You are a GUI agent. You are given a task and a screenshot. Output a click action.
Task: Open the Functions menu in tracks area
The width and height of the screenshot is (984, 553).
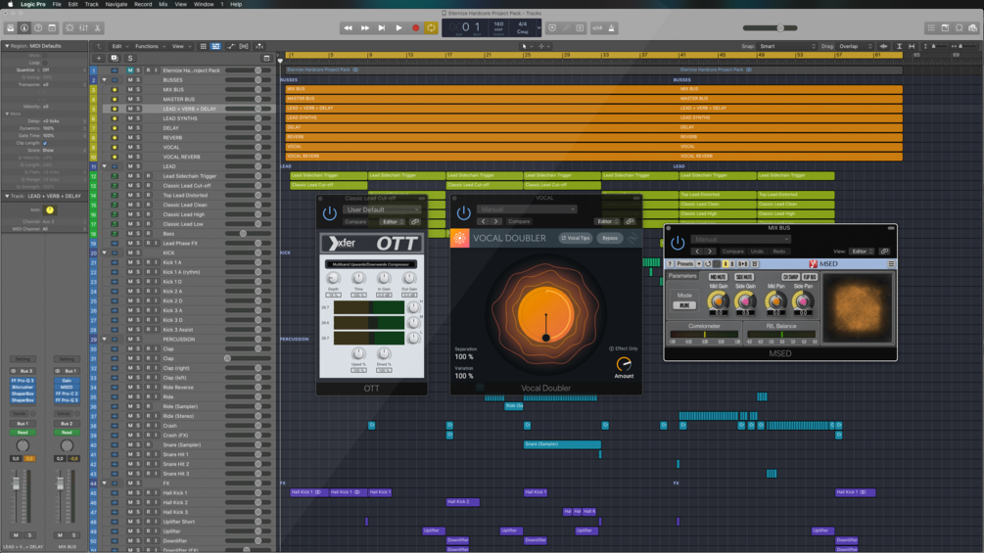pyautogui.click(x=150, y=46)
